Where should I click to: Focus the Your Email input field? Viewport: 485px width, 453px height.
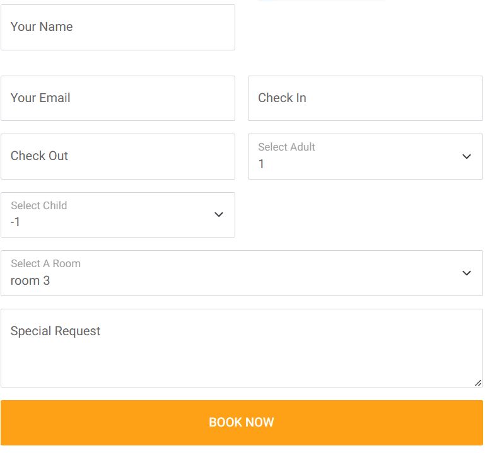tap(118, 98)
